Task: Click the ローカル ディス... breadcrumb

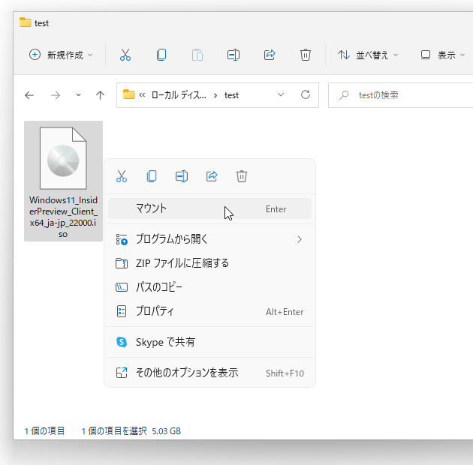Action: pos(179,95)
